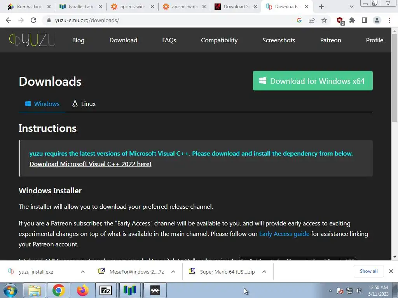Viewport: 398px width, 298px height.
Task: Open Download Microsoft Visual C++ 2022 link
Action: (90, 164)
